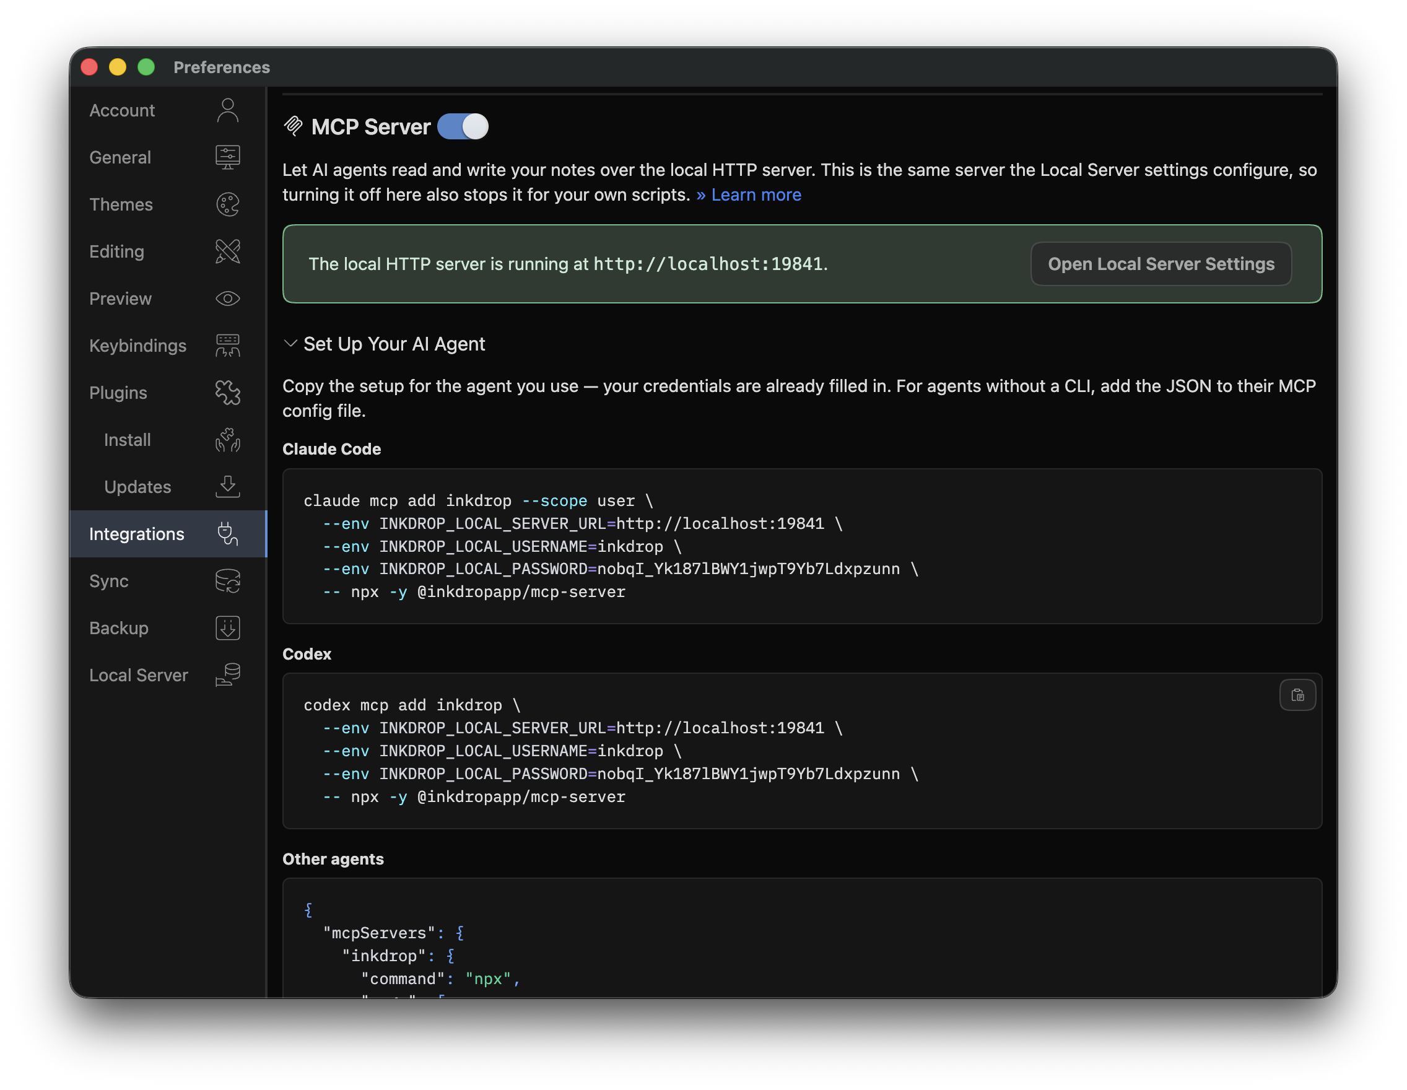Open the Backup preferences section

(167, 627)
